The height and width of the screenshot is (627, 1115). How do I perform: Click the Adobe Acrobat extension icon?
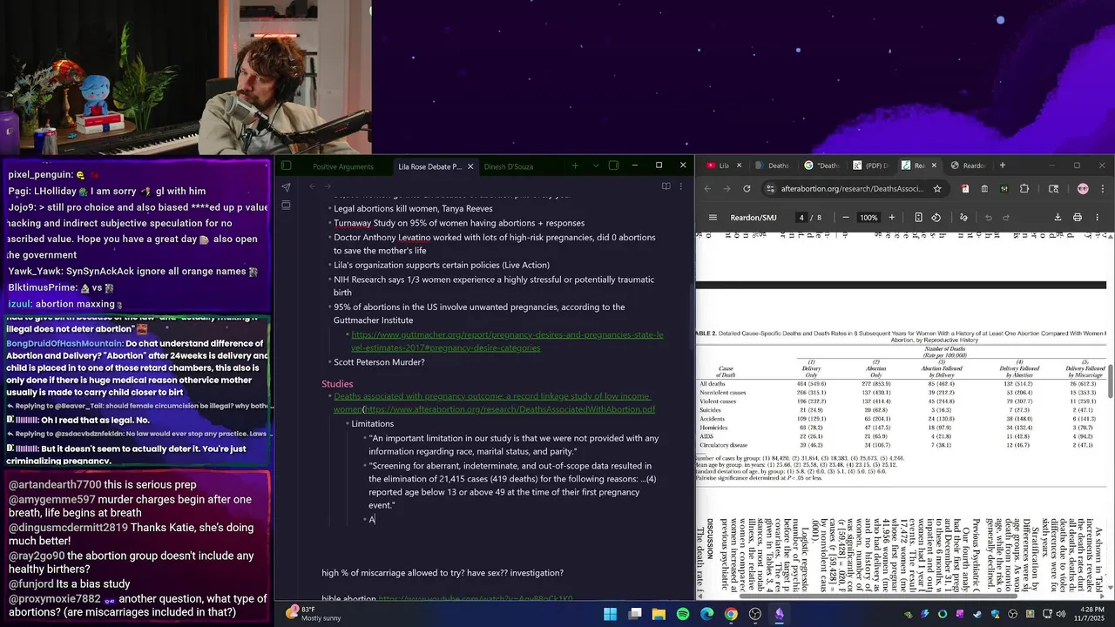point(965,188)
